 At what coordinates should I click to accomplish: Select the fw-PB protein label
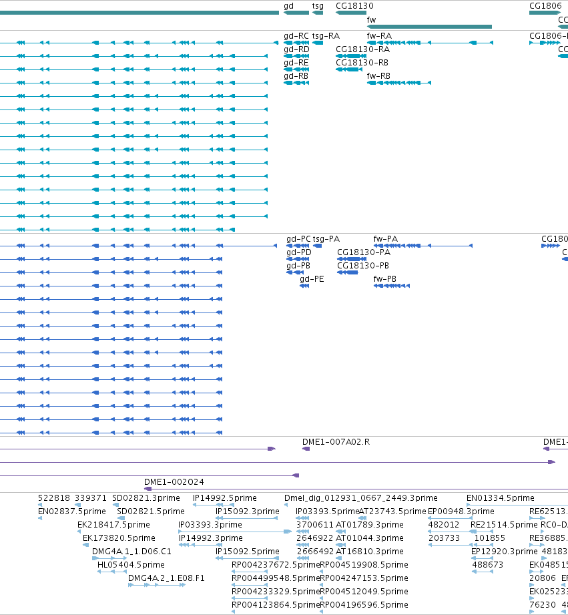(x=385, y=279)
